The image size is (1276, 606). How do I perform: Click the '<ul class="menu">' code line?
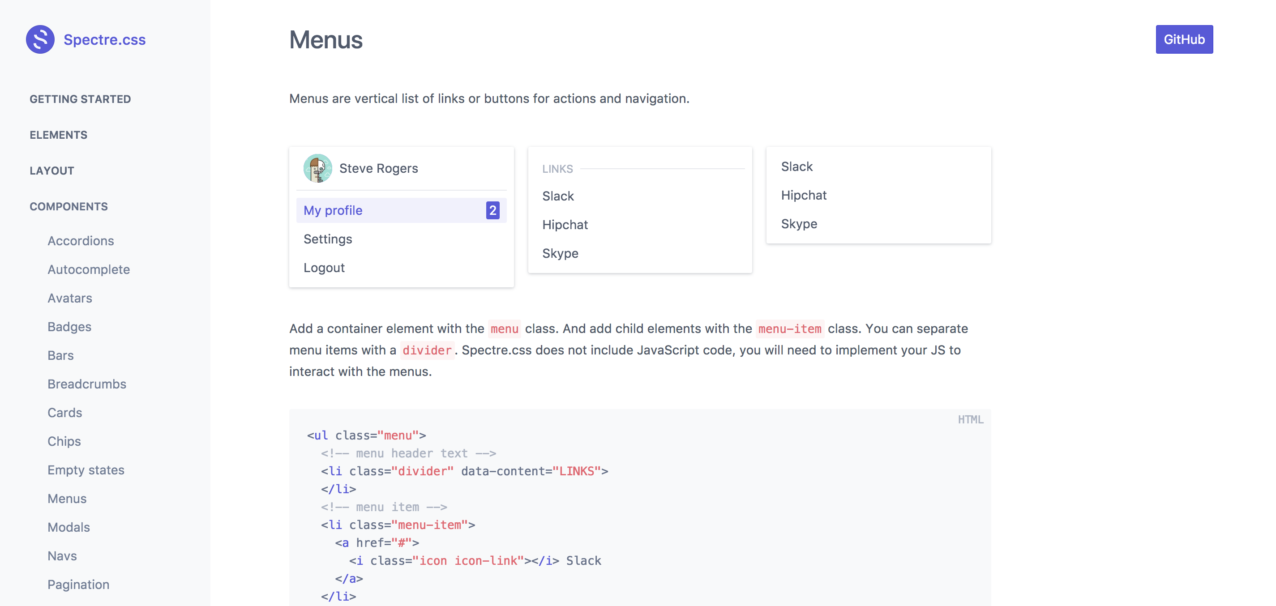pyautogui.click(x=366, y=435)
